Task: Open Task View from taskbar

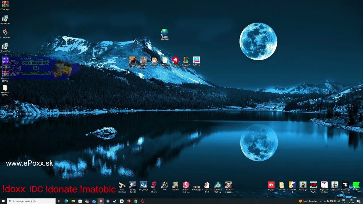Action: (x=59, y=201)
